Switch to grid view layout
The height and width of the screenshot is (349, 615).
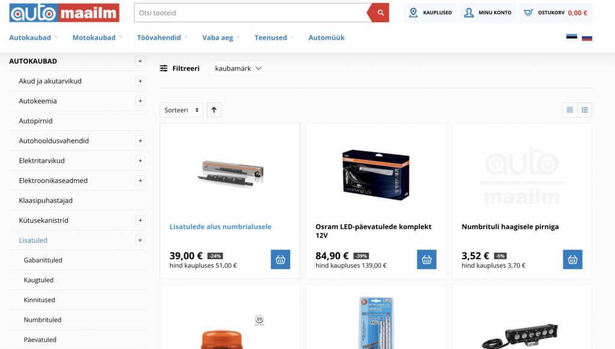click(x=569, y=110)
